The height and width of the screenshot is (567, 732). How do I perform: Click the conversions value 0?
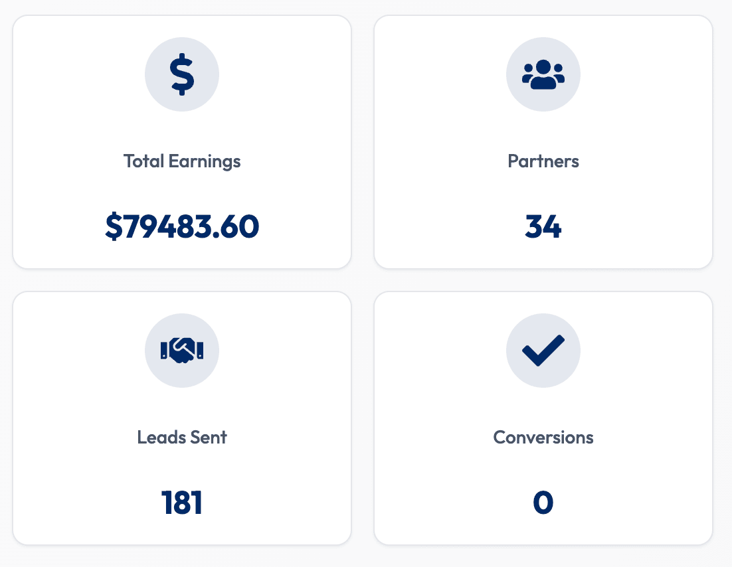(543, 503)
